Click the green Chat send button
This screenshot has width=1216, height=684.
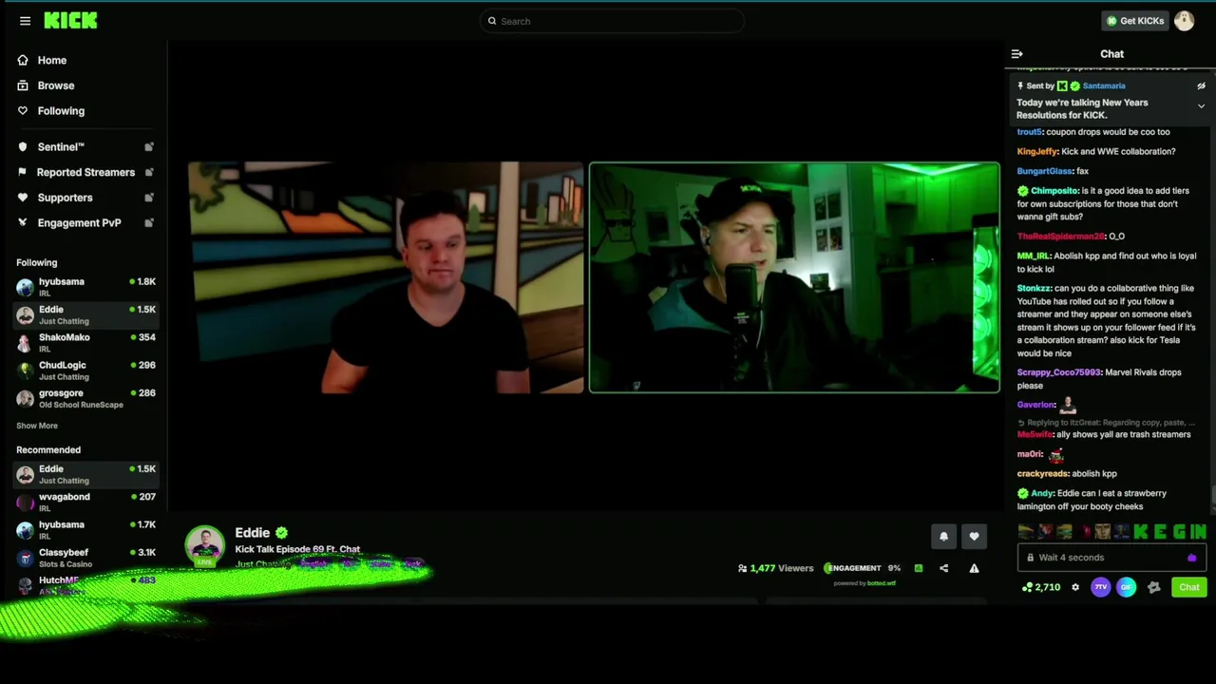1189,587
